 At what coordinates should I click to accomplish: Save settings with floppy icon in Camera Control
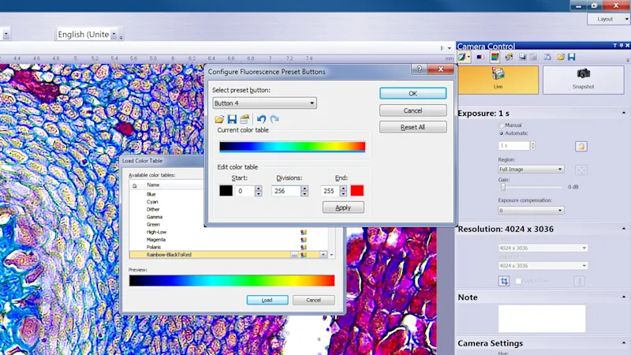coord(571,57)
